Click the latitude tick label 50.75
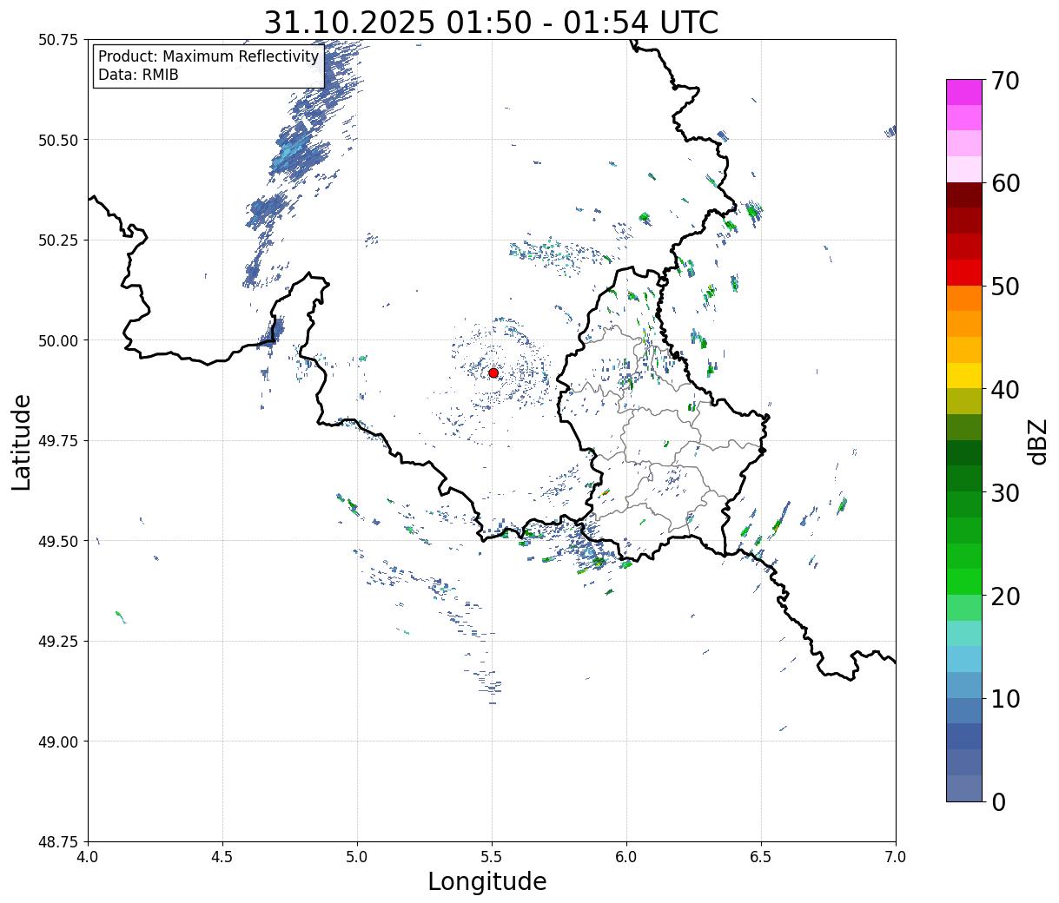1059x903 pixels. click(x=57, y=40)
